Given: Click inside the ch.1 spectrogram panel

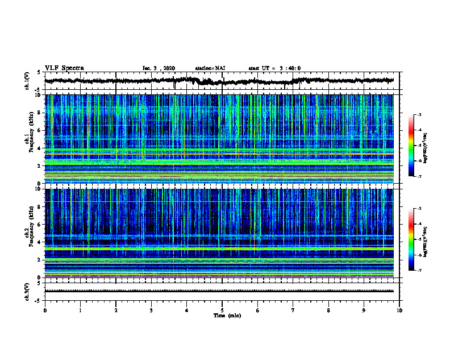Looking at the screenshot, I should (x=219, y=139).
